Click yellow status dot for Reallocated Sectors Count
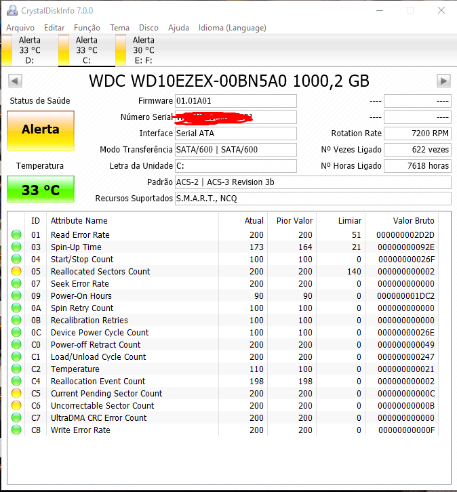Viewport: 457px width, 492px height. coord(16,272)
